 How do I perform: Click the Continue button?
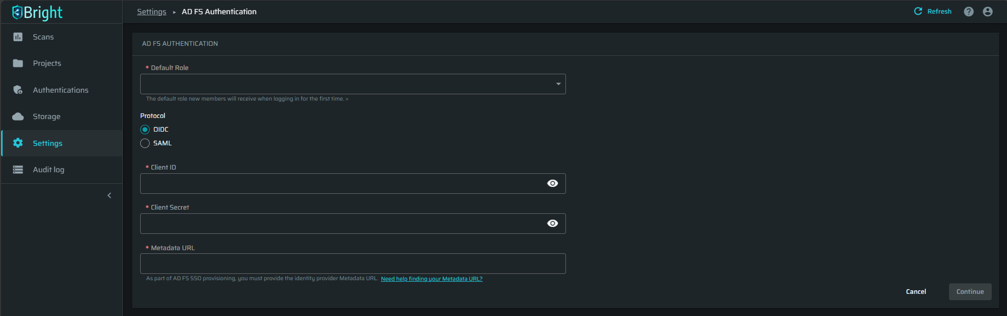[x=970, y=292]
